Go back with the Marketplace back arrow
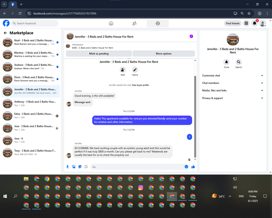The image size is (272, 218). tap(5, 33)
